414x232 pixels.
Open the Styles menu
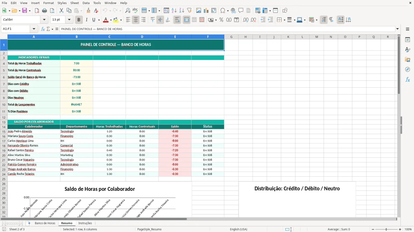62,3
